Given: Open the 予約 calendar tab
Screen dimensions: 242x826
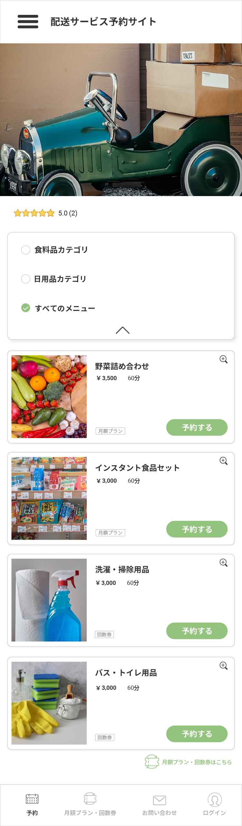Looking at the screenshot, I should (x=32, y=799).
